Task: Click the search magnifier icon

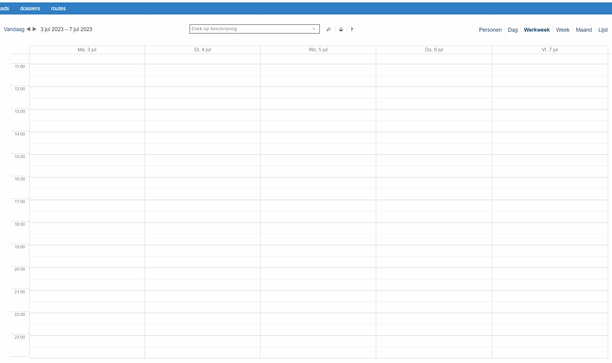Action: 328,30
